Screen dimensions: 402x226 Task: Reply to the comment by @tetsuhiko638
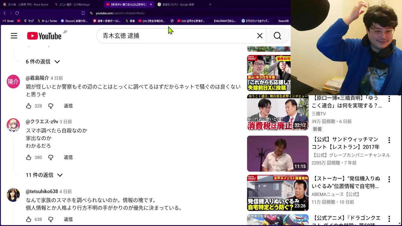click(x=68, y=219)
